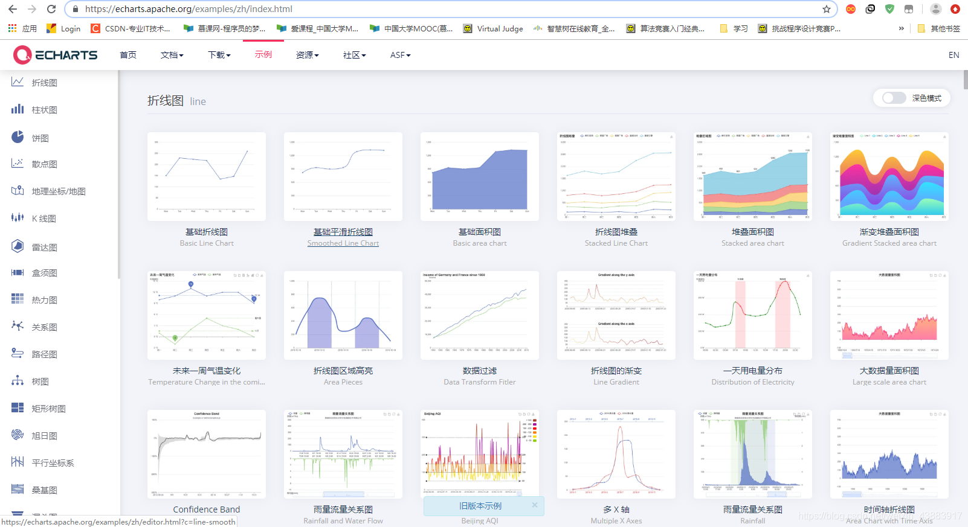968x527 pixels.
Task: Go to 首页 home tab
Action: [x=128, y=55]
